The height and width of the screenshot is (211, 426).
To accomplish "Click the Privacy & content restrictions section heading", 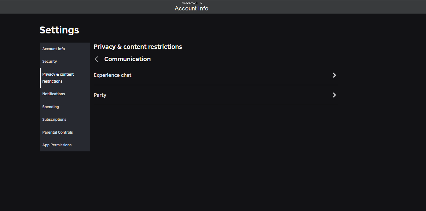I will pyautogui.click(x=138, y=47).
